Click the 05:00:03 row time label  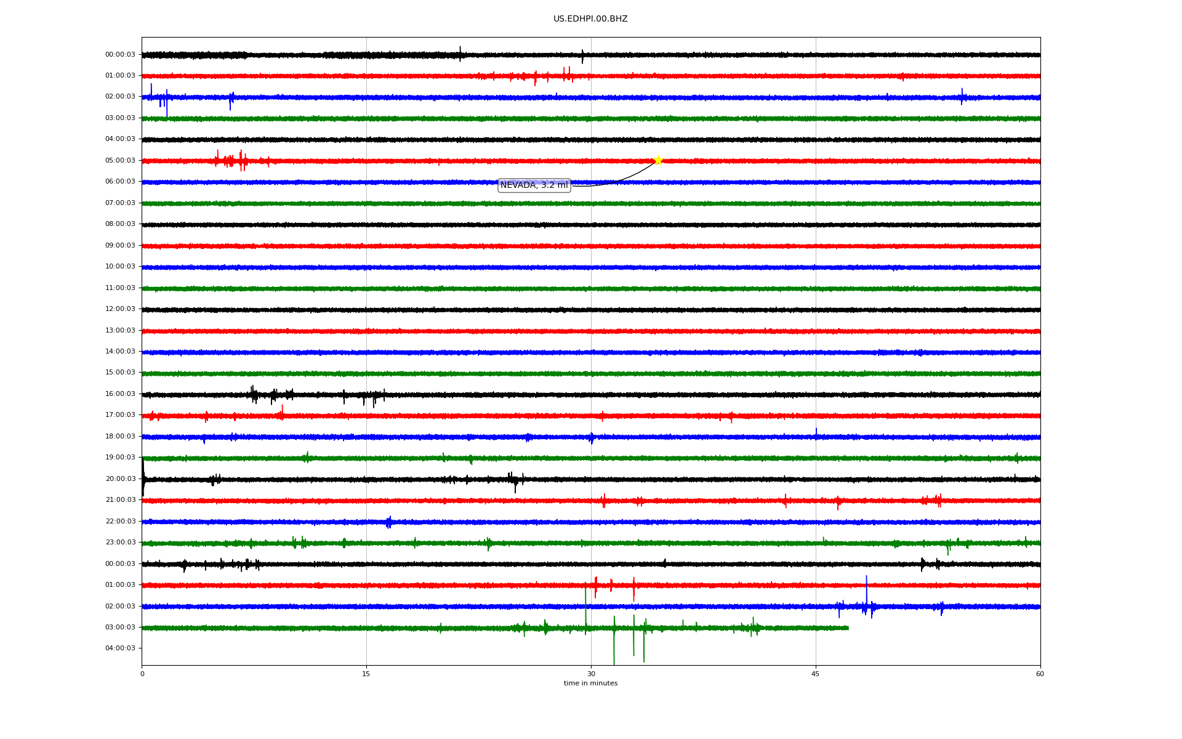(x=120, y=161)
